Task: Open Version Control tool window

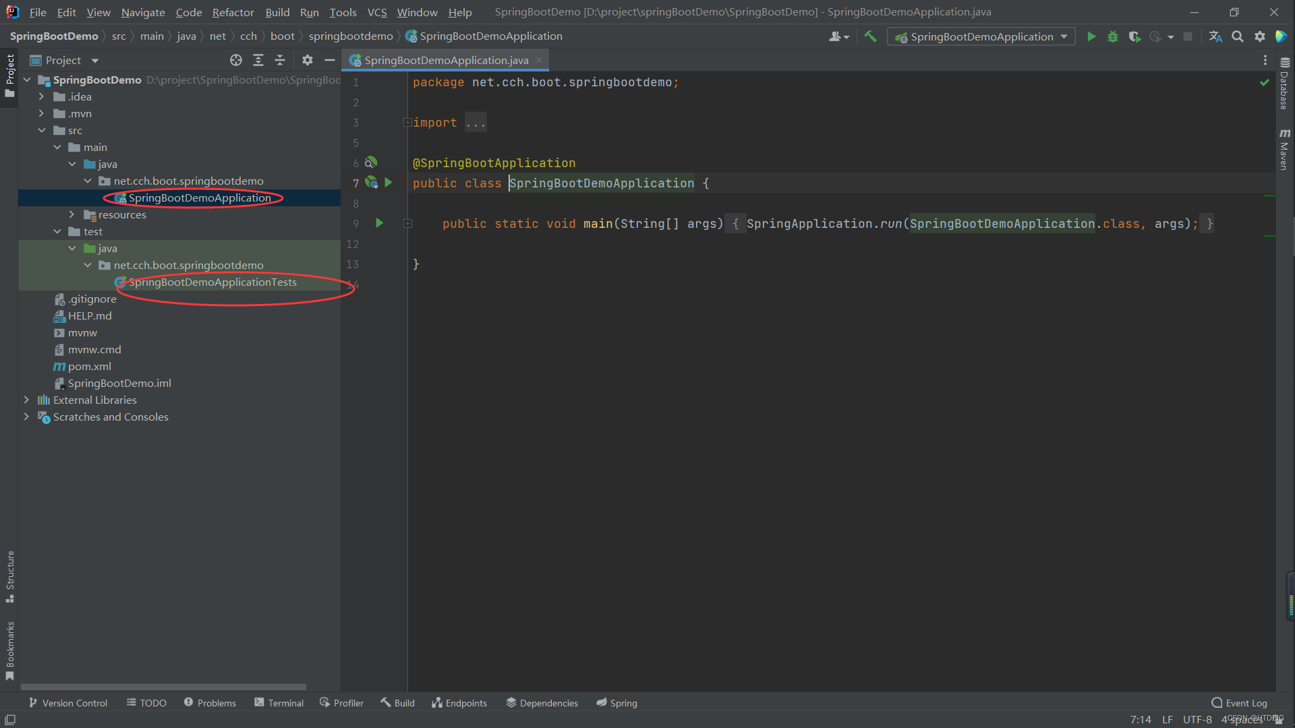Action: (68, 703)
